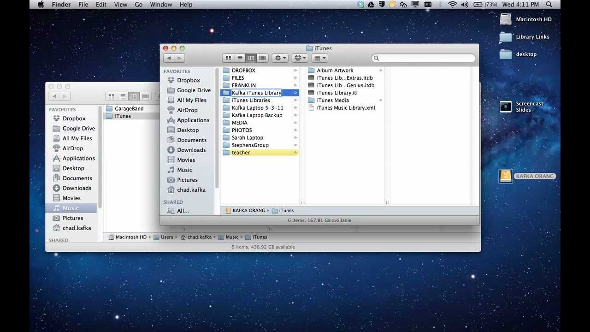Open the File menu
The width and height of the screenshot is (590, 332).
pos(83,5)
